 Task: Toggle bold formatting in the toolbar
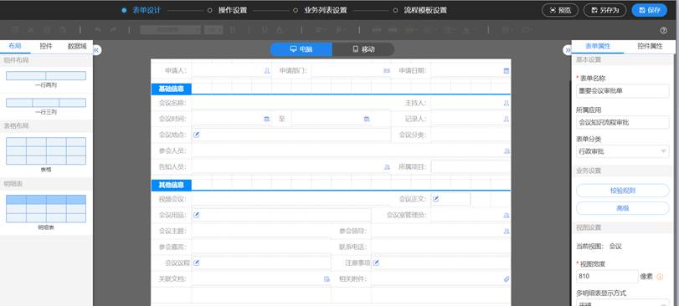(x=233, y=30)
